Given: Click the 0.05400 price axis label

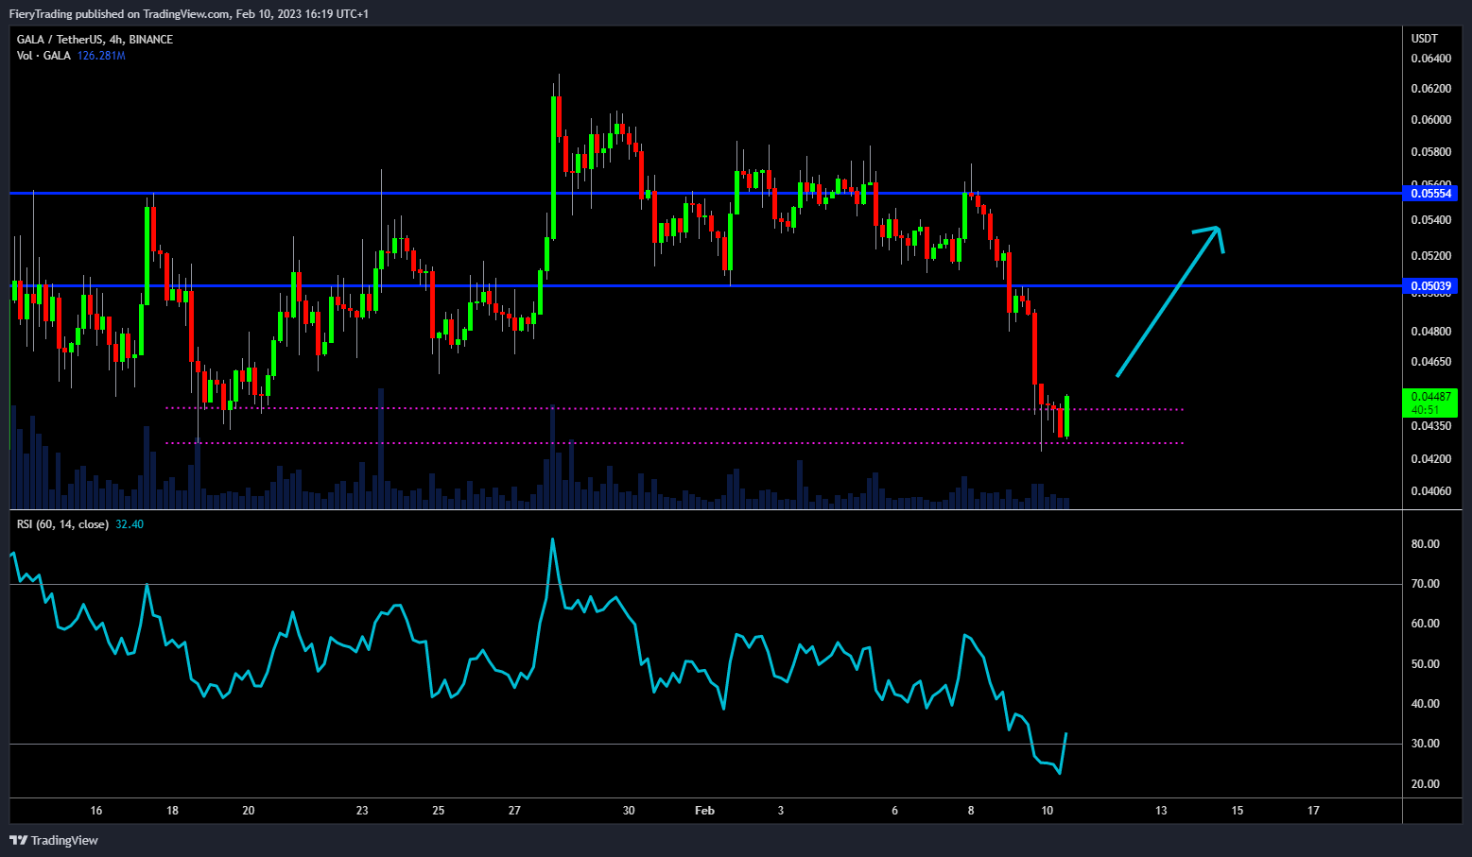Looking at the screenshot, I should point(1430,220).
